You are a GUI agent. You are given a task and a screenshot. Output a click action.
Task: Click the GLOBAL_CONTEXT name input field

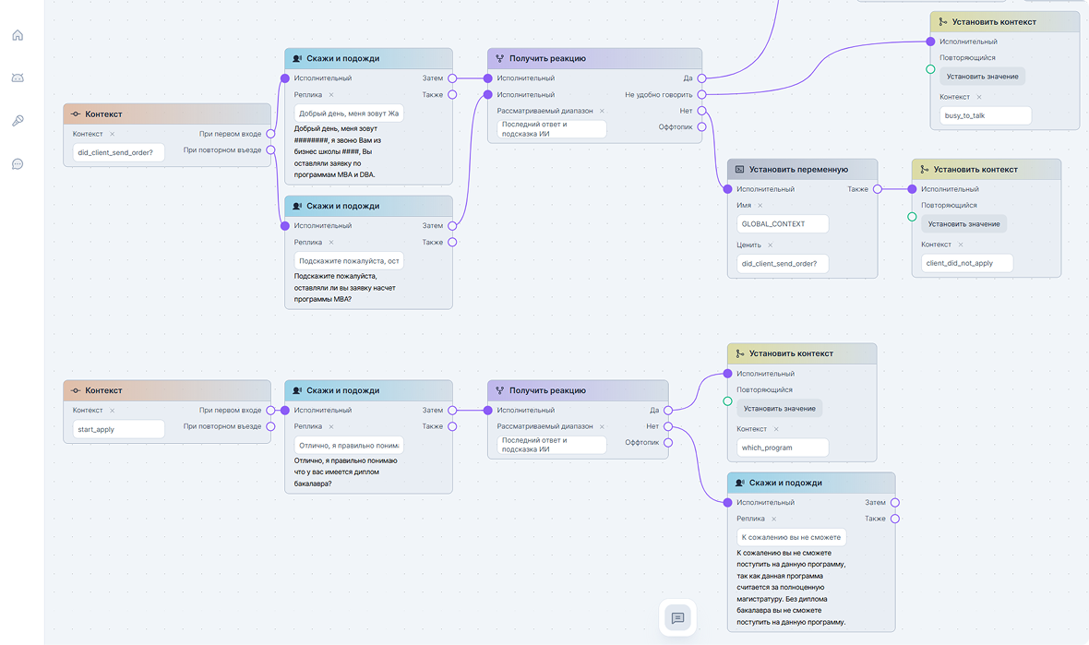point(783,224)
